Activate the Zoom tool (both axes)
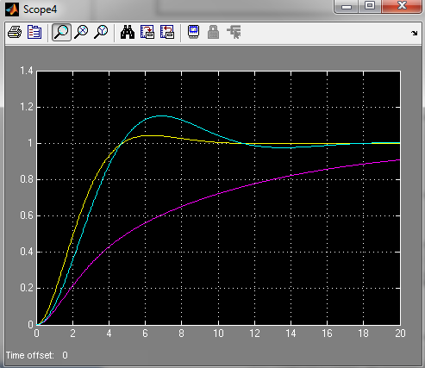 (61, 32)
